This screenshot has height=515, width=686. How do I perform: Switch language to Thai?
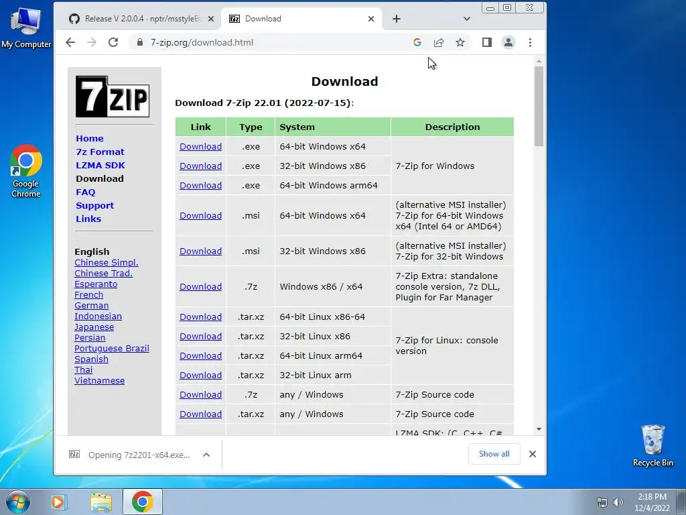pos(84,370)
